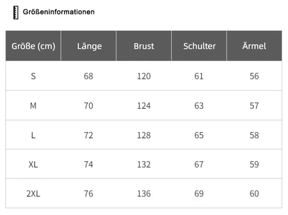Select Ärmel value 59 in the XL row
This screenshot has height=215, width=288.
[x=254, y=164]
